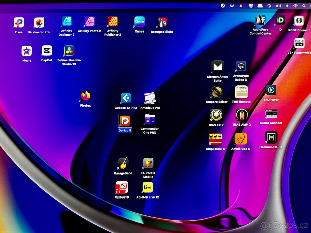Select the DaVinci Resolve Studio 19 icon
The width and height of the screenshot is (311, 233).
(x=69, y=51)
